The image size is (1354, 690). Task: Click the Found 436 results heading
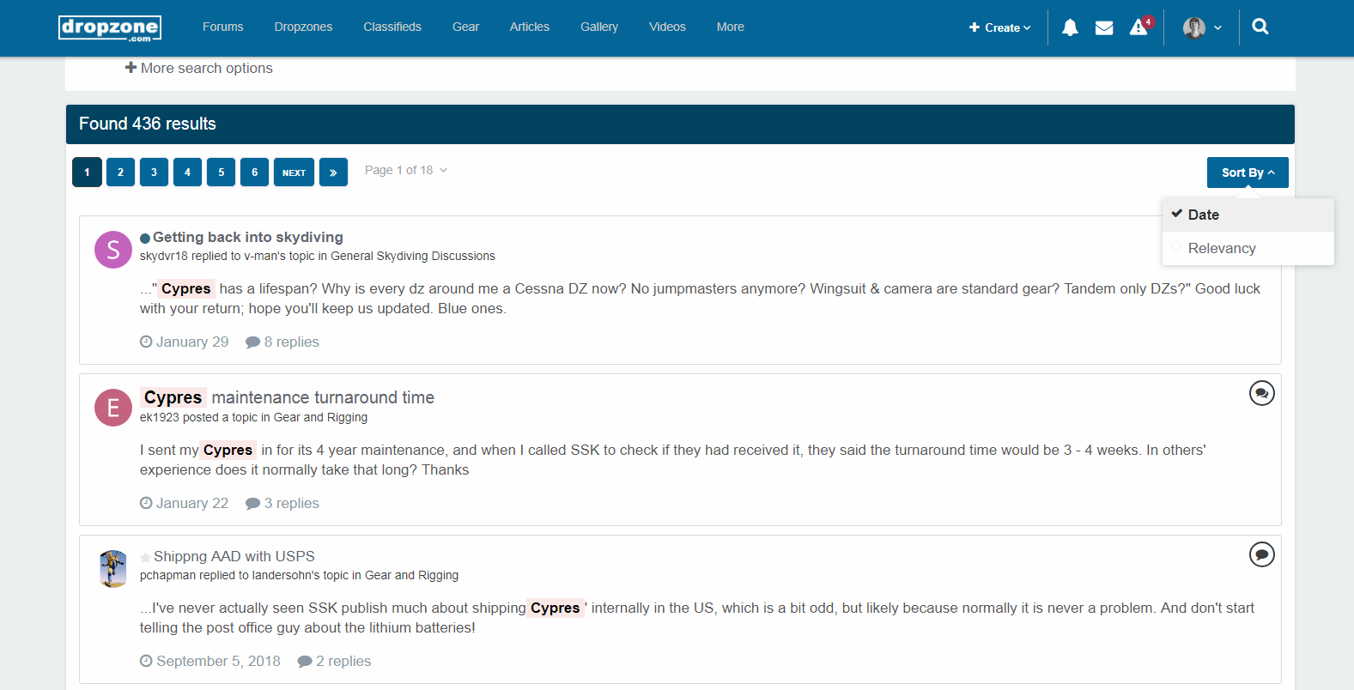(x=148, y=124)
